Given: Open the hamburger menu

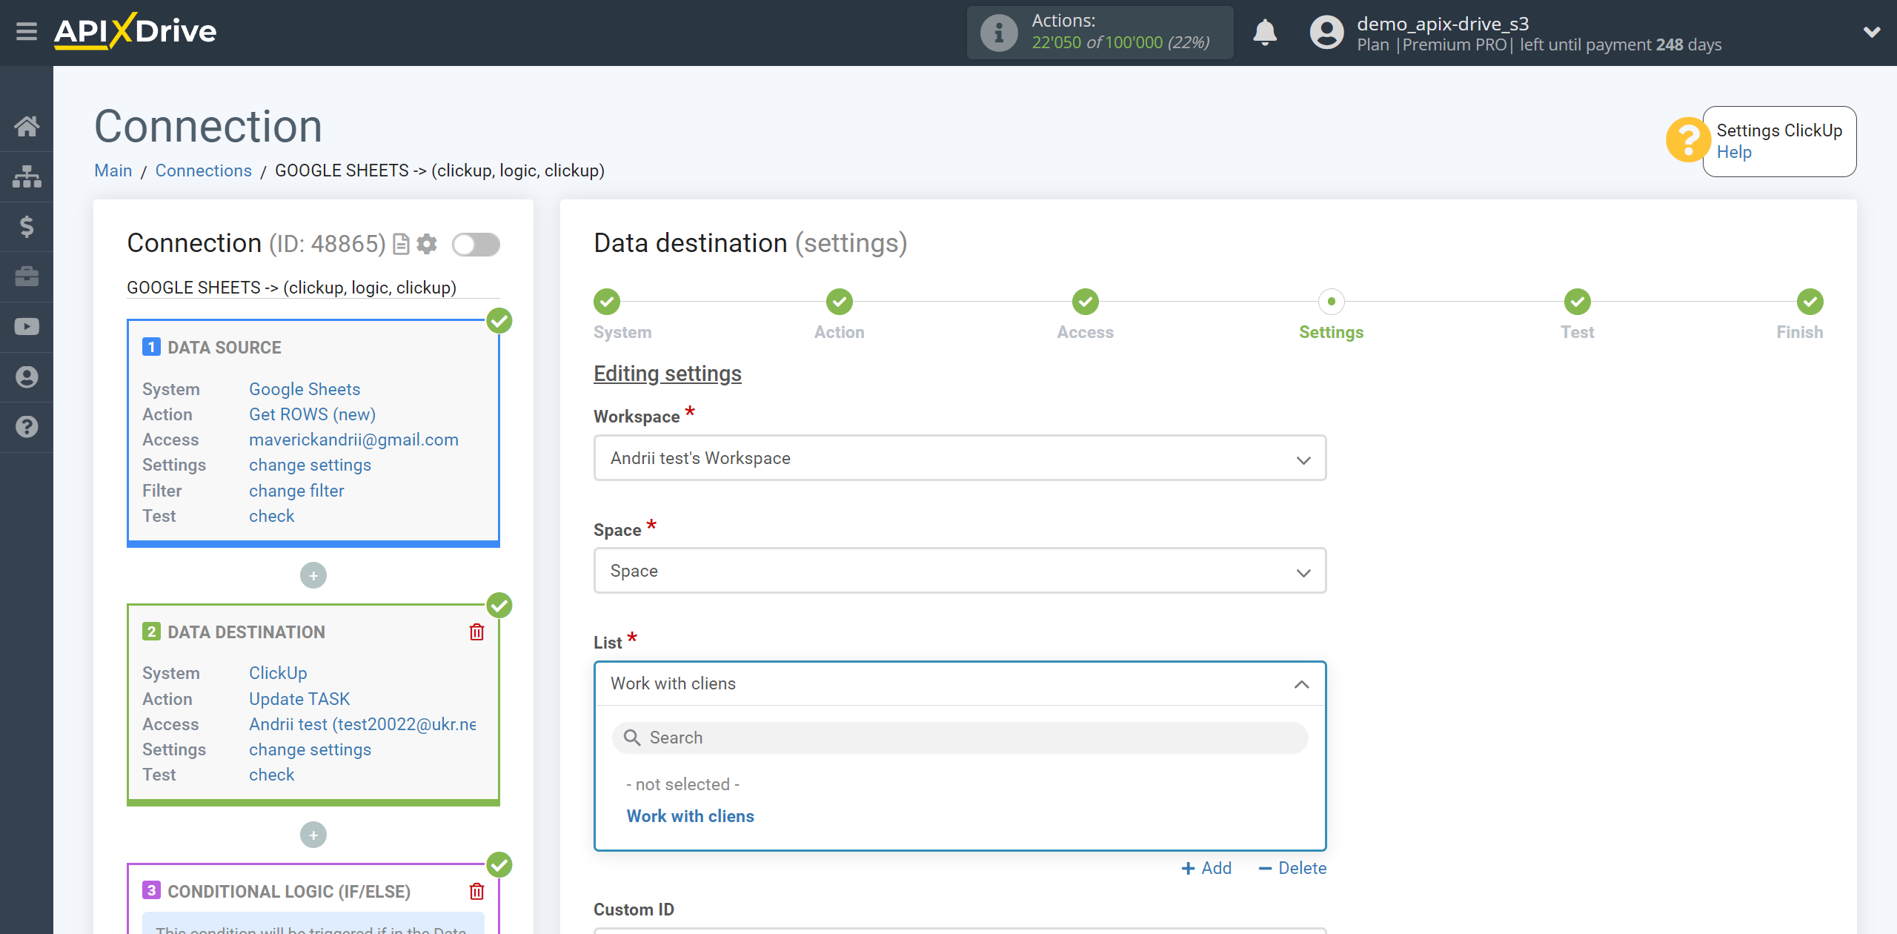Looking at the screenshot, I should (27, 32).
